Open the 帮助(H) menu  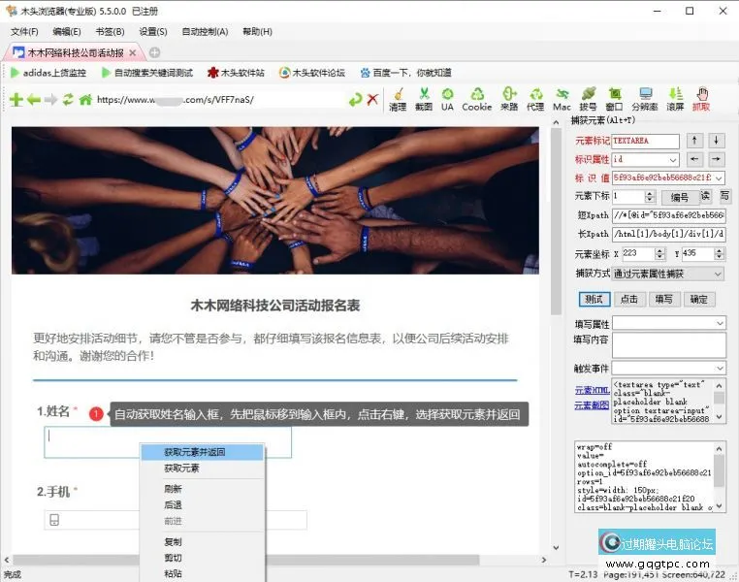(257, 32)
